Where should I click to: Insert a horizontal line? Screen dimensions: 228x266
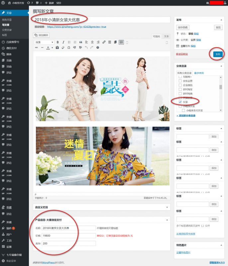[42, 48]
